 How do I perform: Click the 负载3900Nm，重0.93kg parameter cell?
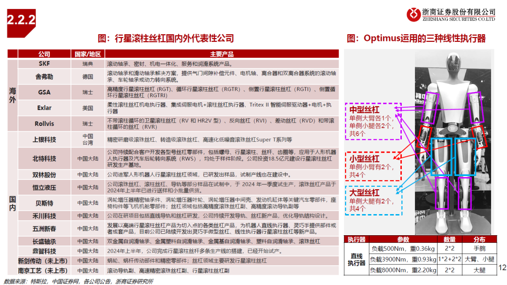click(x=403, y=259)
